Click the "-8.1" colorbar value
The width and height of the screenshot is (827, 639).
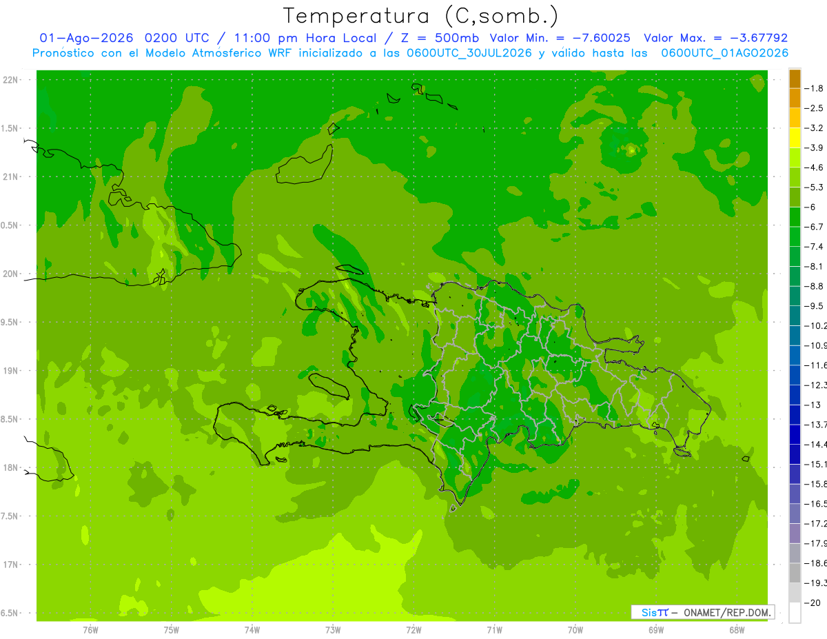pyautogui.click(x=813, y=266)
